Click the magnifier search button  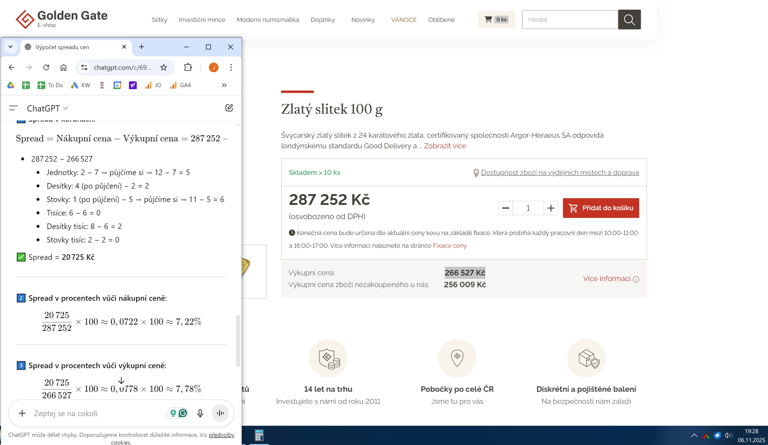629,20
